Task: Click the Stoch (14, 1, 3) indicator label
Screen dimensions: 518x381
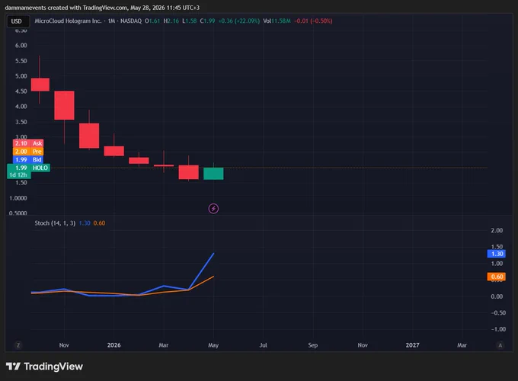Action: (x=55, y=223)
